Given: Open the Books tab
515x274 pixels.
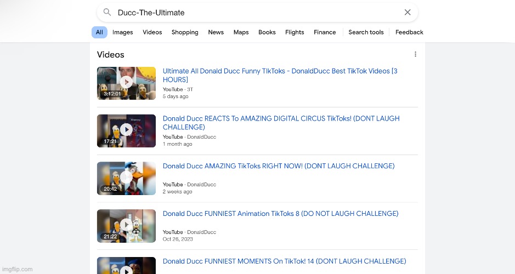Looking at the screenshot, I should [x=267, y=32].
